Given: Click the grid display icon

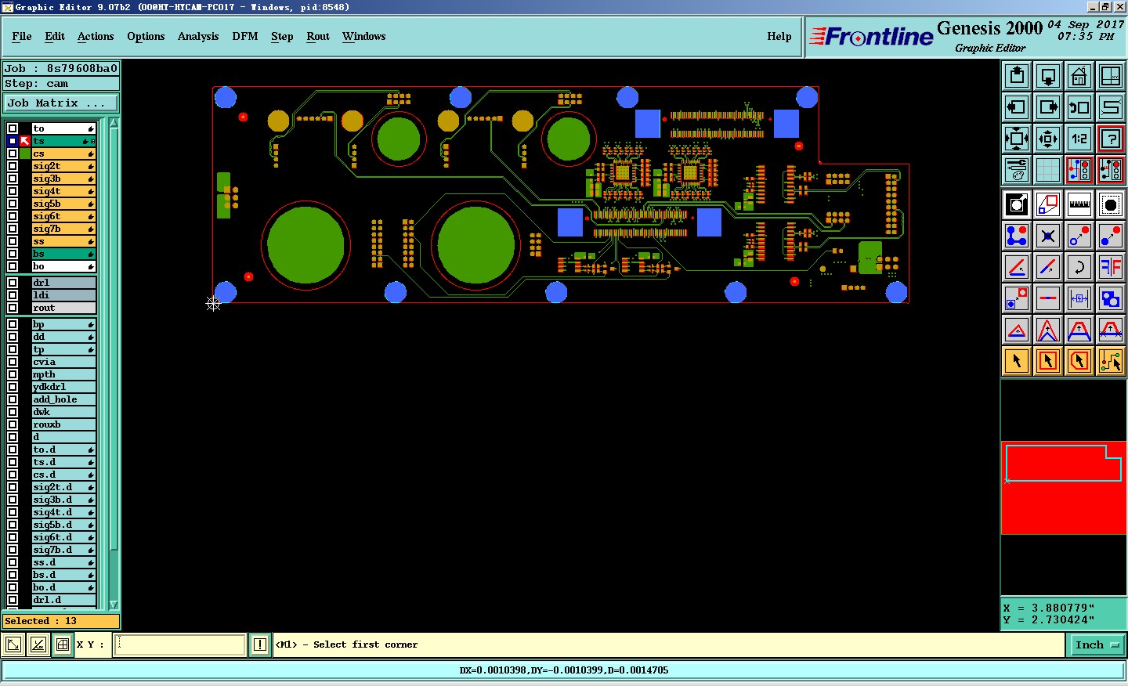Looking at the screenshot, I should coord(1048,170).
